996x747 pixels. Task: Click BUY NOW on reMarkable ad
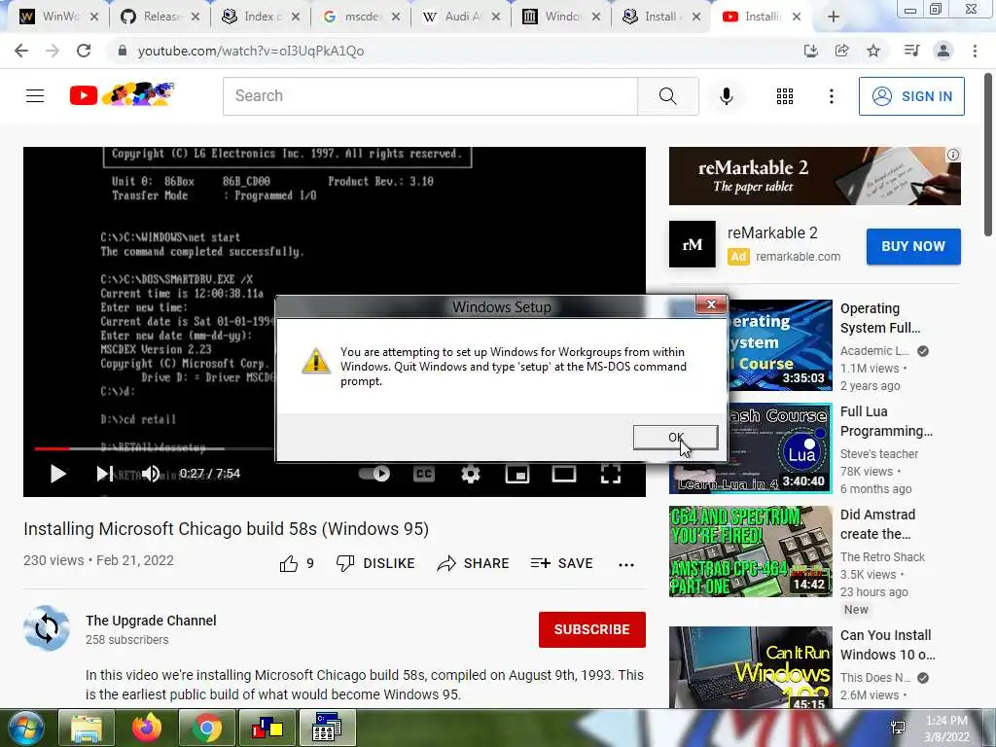click(x=912, y=246)
